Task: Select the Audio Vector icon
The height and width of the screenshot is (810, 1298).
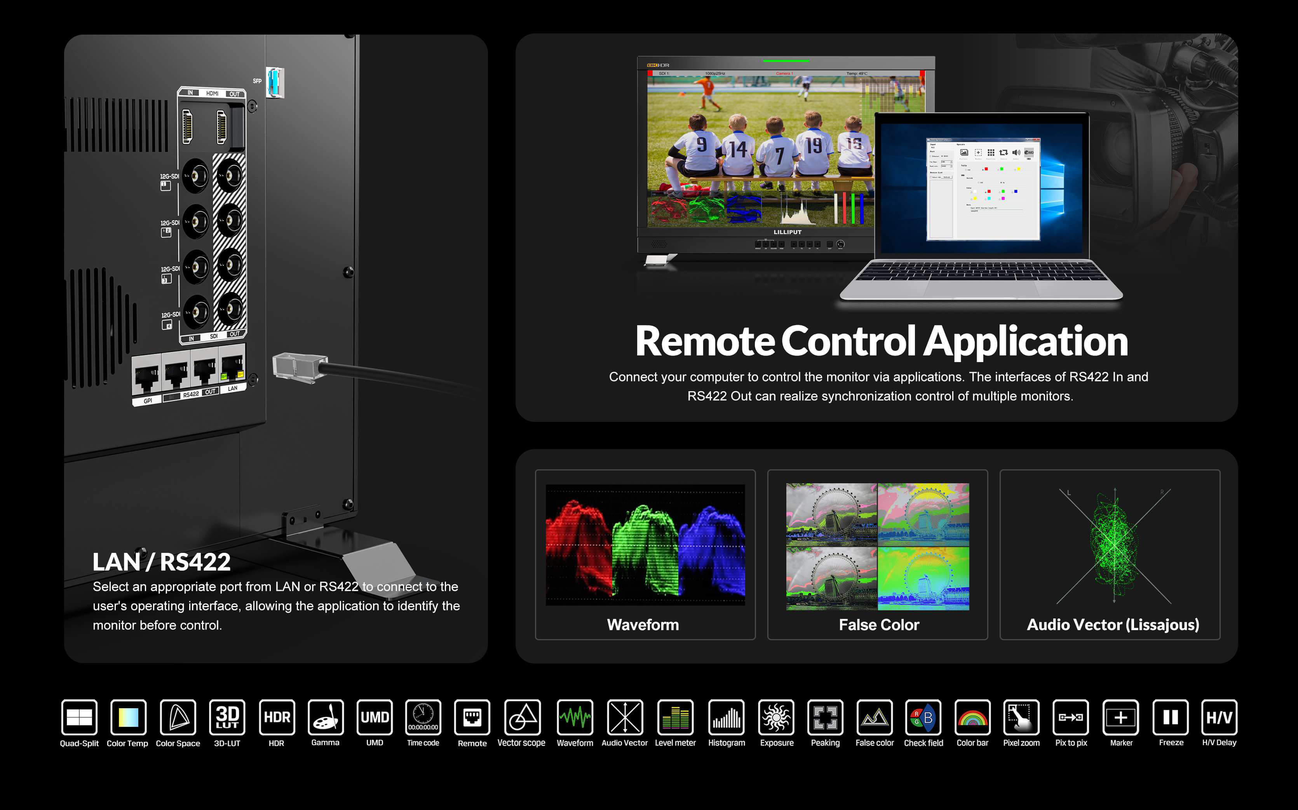Action: tap(625, 717)
